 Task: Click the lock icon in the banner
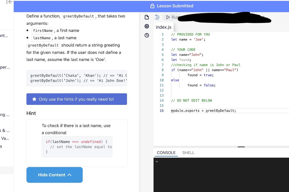(x=152, y=6)
